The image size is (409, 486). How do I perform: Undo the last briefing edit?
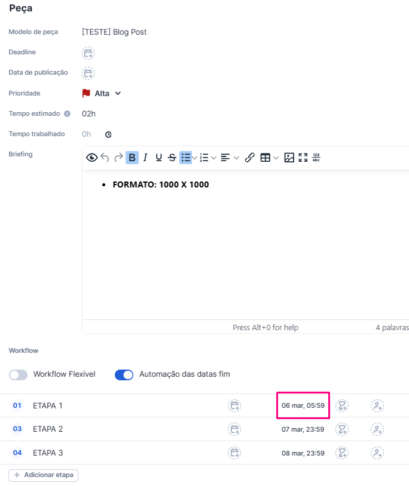(105, 158)
